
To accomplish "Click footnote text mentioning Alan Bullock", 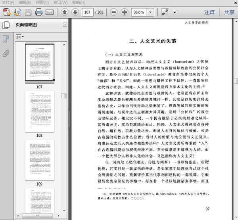I will click(x=153, y=196).
